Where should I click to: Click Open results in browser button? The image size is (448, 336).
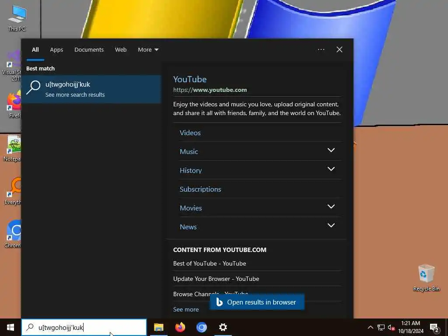(257, 302)
